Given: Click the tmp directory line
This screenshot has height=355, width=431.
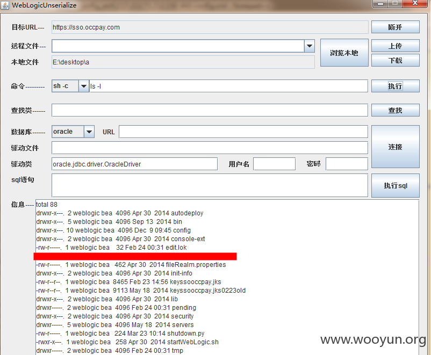Looking at the screenshot, I should [x=110, y=350].
